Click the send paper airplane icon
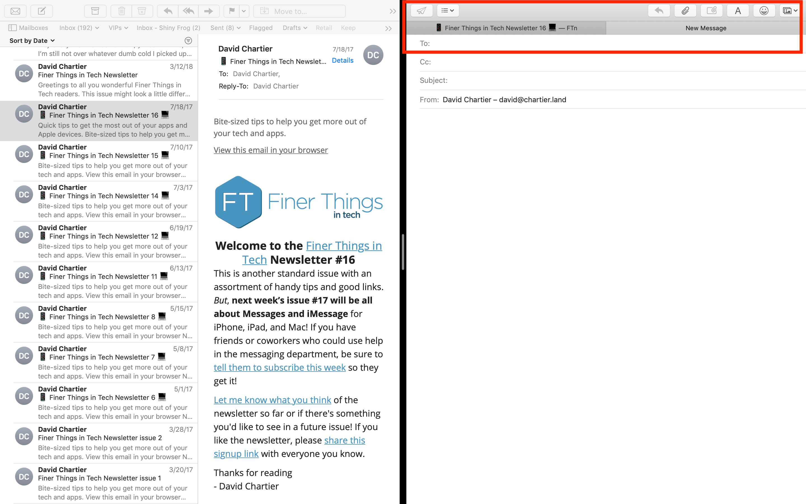Image resolution: width=806 pixels, height=504 pixels. [x=422, y=11]
